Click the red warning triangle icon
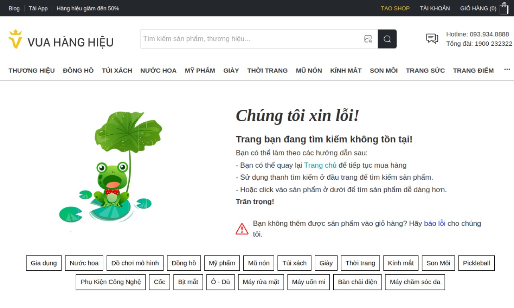The width and height of the screenshot is (514, 308). point(242,229)
